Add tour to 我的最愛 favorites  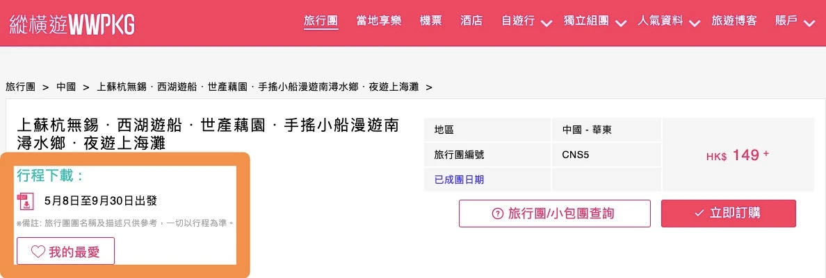coord(65,252)
